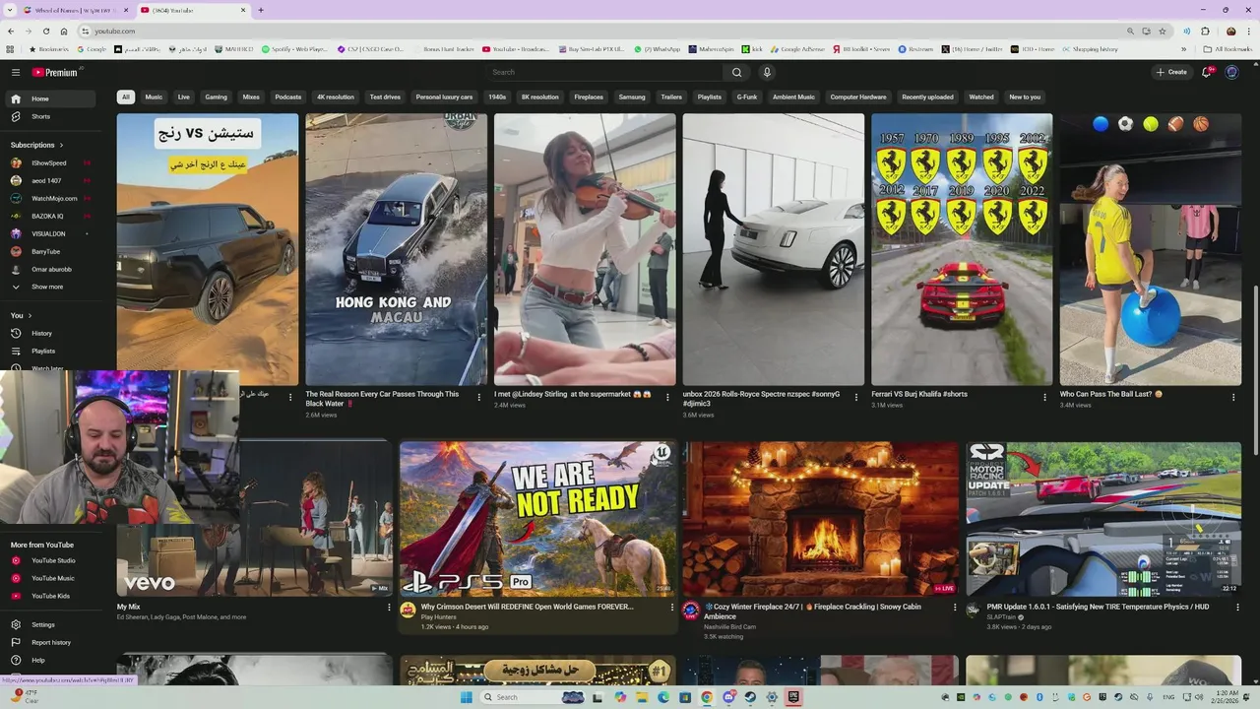Viewport: 1260px width, 709px height.
Task: Click the Create button
Action: [x=1171, y=72]
